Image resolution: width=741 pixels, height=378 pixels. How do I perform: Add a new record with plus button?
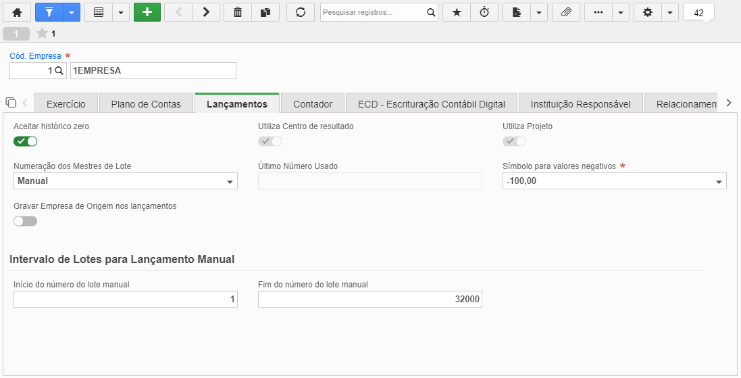(x=147, y=12)
